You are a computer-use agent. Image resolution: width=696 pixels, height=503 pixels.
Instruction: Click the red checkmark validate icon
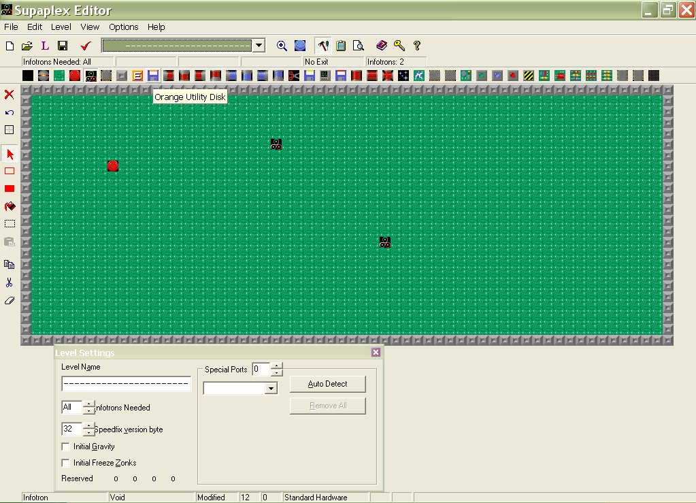tap(86, 46)
